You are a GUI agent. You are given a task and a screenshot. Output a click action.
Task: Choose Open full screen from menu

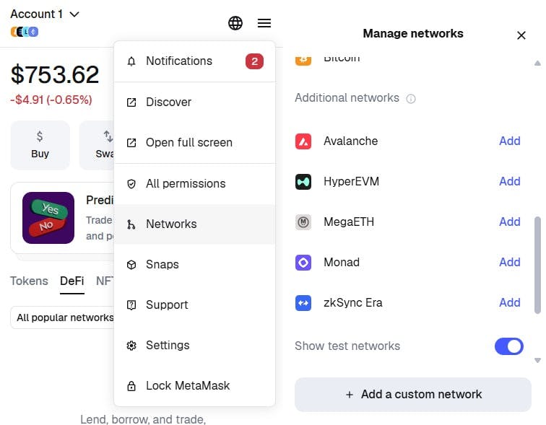pos(195,143)
